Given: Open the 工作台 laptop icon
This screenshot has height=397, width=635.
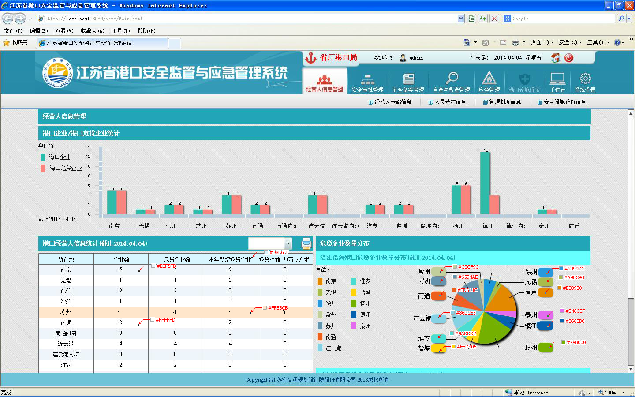Looking at the screenshot, I should pyautogui.click(x=557, y=79).
